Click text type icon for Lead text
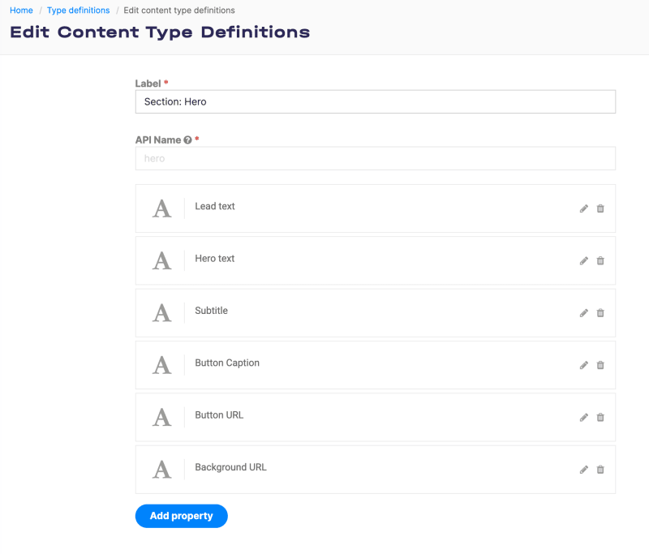649x554 pixels. click(x=161, y=208)
